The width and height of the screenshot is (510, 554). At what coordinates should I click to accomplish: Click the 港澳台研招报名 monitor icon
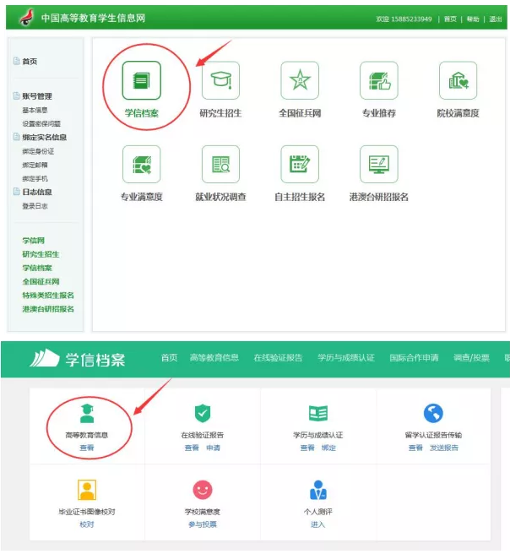tap(379, 165)
